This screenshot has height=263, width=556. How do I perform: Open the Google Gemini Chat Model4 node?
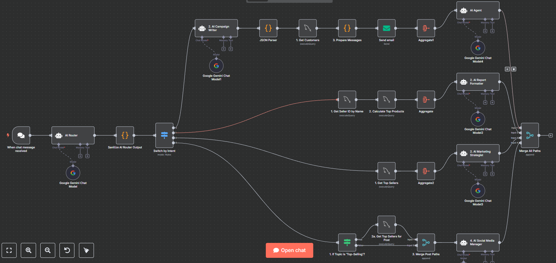(x=478, y=48)
